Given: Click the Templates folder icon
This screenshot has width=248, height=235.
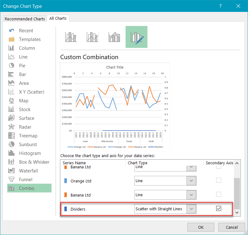Looking at the screenshot, I should coord(12,39).
